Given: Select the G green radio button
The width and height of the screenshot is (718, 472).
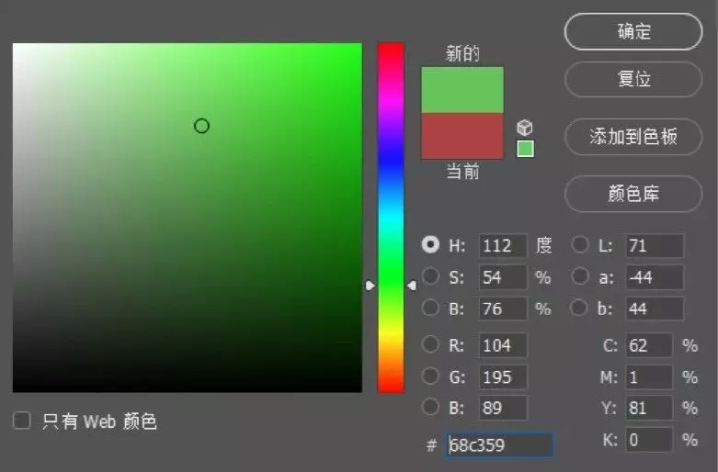Looking at the screenshot, I should [430, 376].
